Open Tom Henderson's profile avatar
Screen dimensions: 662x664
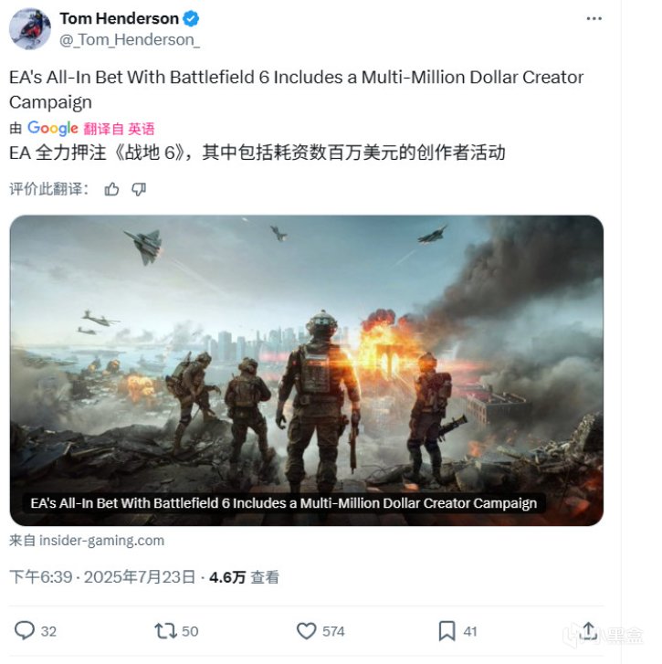30,29
